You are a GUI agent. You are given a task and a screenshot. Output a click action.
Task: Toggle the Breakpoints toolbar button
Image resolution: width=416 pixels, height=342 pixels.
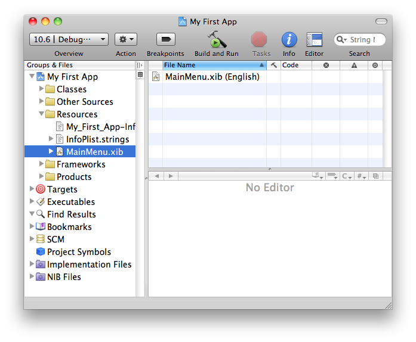click(165, 39)
